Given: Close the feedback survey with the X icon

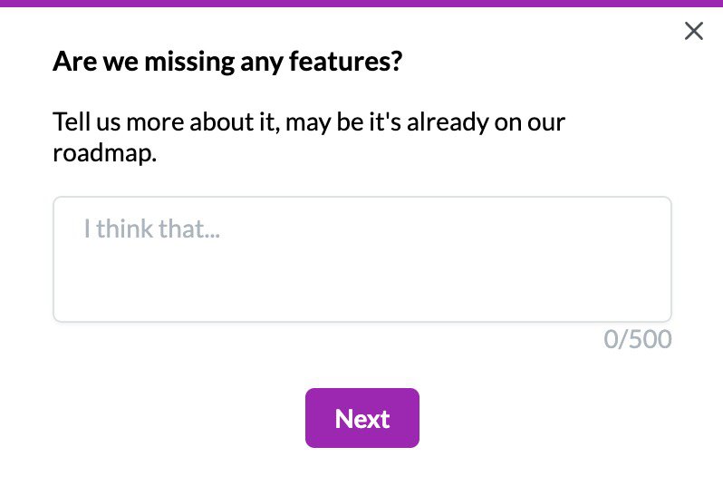Looking at the screenshot, I should [x=694, y=32].
